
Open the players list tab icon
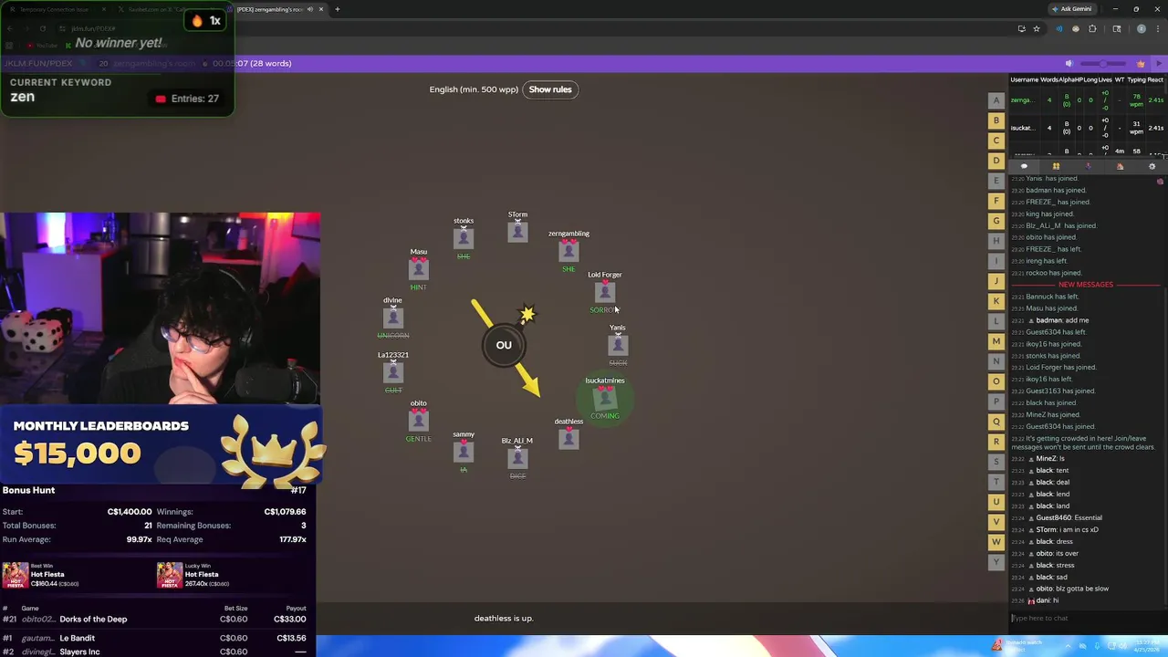[x=1056, y=166]
